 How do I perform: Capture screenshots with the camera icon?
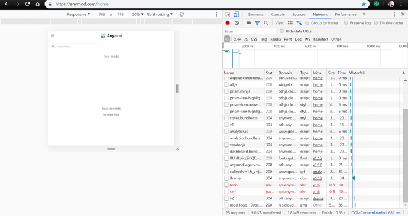pyautogui.click(x=248, y=23)
